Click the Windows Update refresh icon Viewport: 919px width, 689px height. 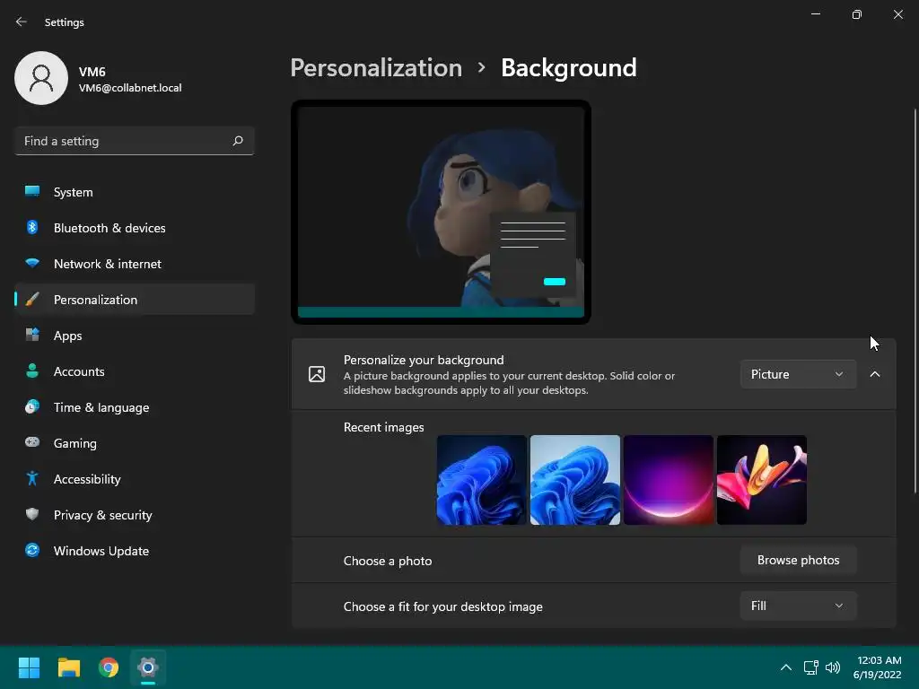pyautogui.click(x=32, y=550)
